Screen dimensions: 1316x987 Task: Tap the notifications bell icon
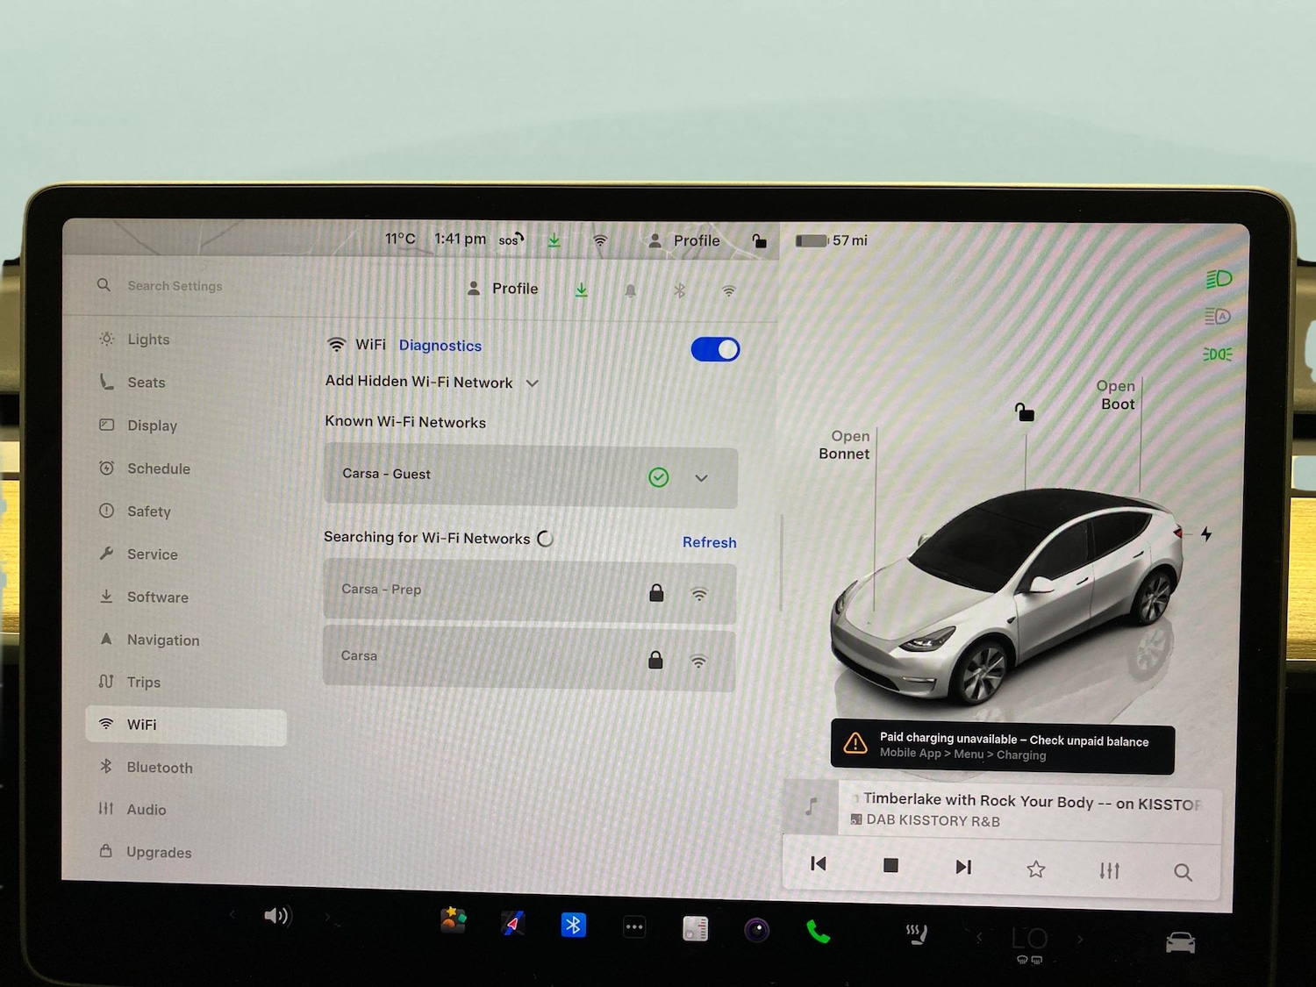(x=630, y=289)
